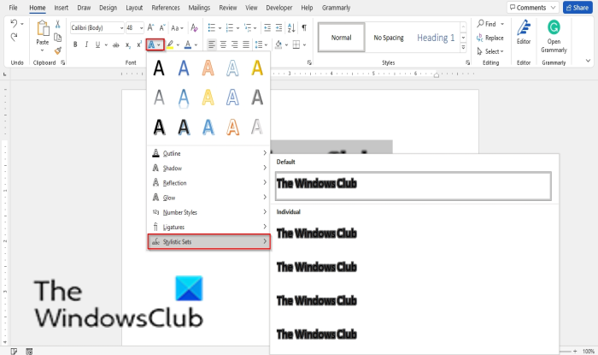Image resolution: width=598 pixels, height=355 pixels.
Task: Open the font size 48 dropdown
Action: (141, 28)
